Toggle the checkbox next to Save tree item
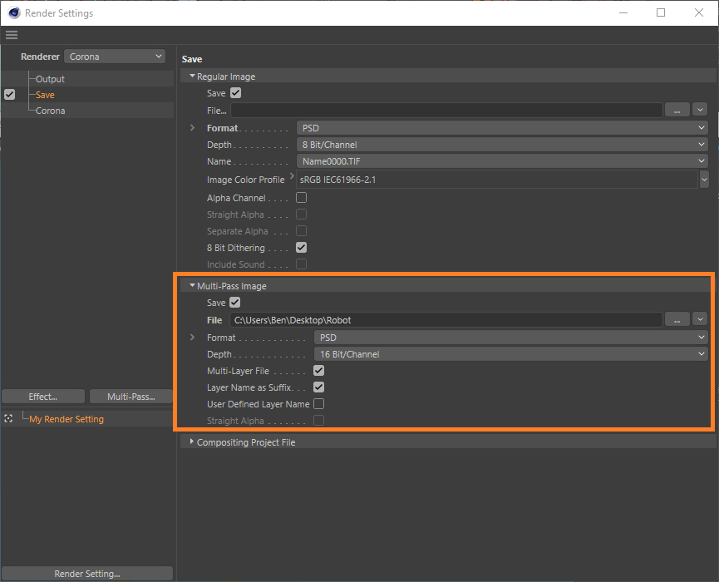This screenshot has width=719, height=582. tap(9, 95)
